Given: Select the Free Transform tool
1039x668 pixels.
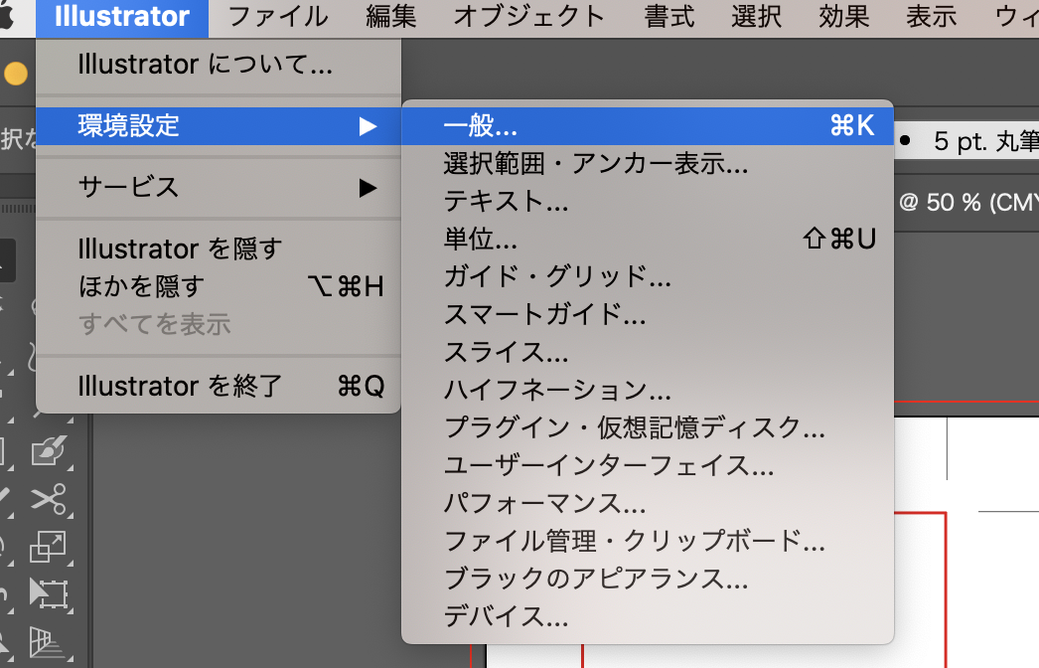Looking at the screenshot, I should click(x=50, y=593).
